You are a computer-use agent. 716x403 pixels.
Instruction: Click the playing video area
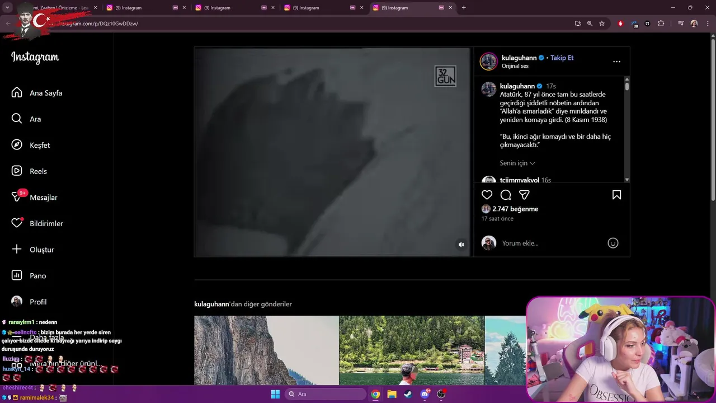click(332, 152)
